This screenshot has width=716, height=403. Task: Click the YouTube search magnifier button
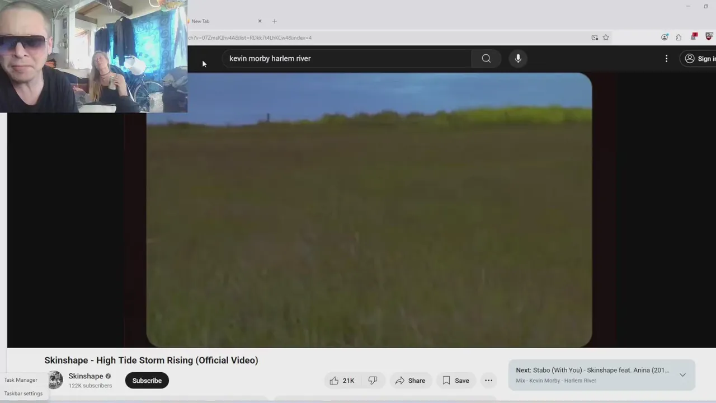click(x=486, y=58)
